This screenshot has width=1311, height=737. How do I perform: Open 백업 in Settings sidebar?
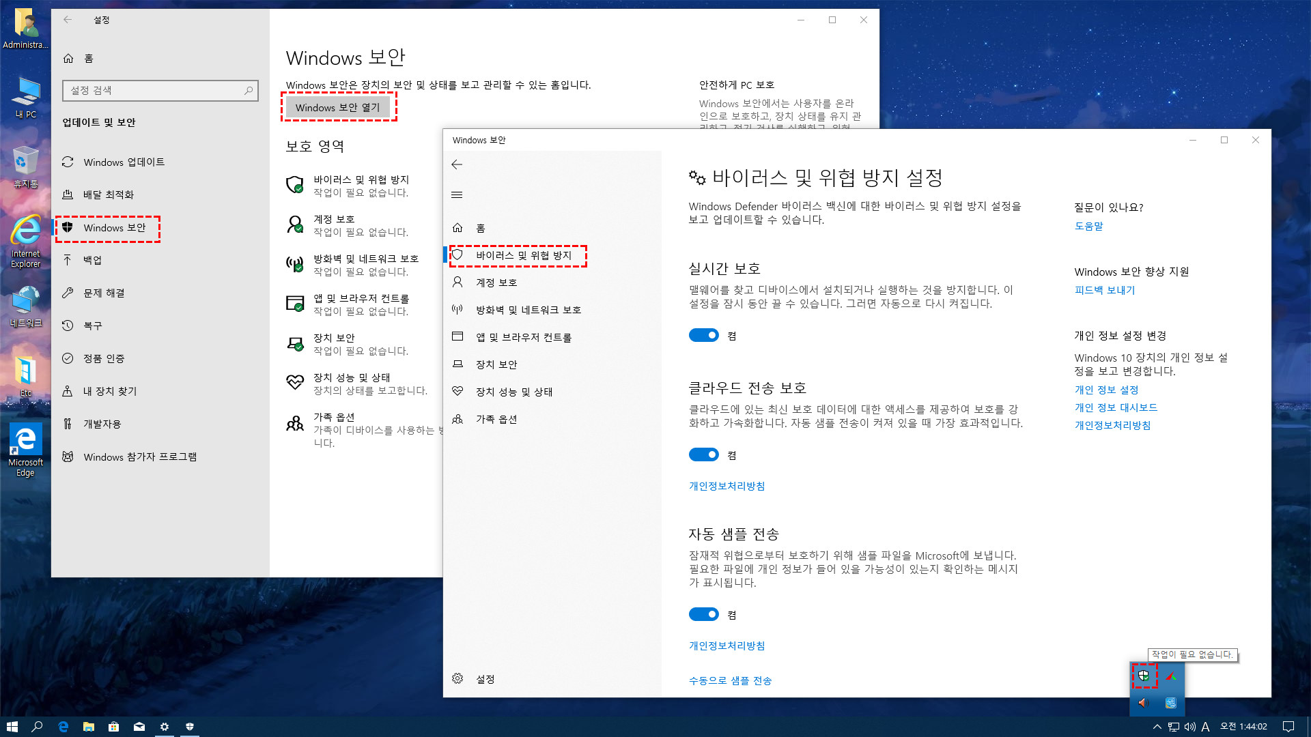[x=160, y=260]
